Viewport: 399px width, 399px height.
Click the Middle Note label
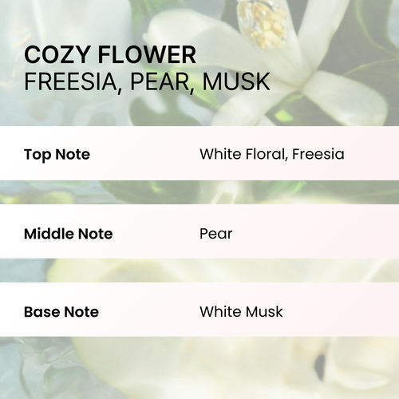tap(69, 234)
